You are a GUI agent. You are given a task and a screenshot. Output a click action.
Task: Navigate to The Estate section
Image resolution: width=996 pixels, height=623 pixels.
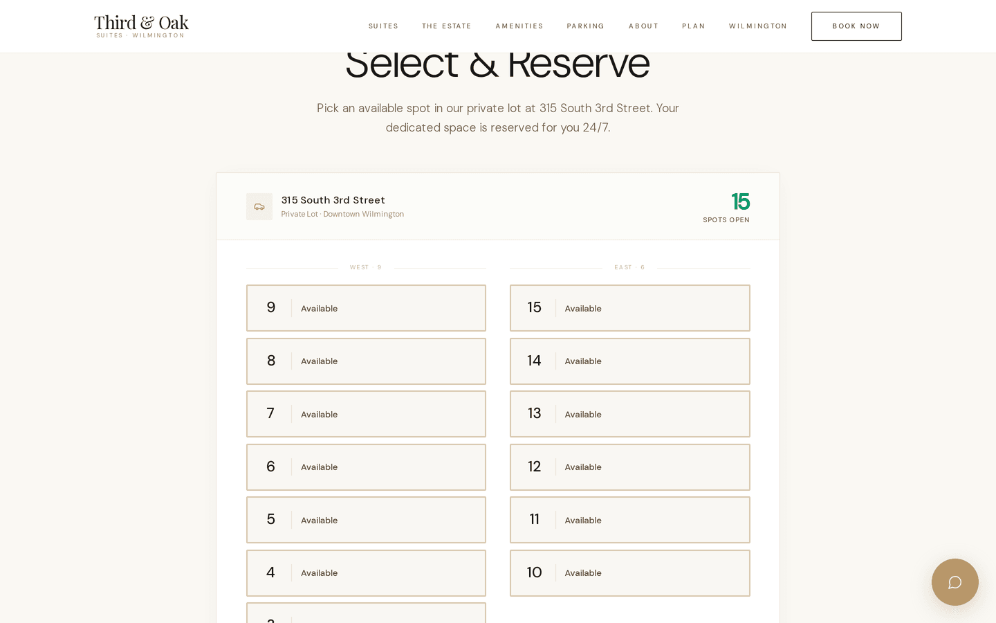click(447, 26)
